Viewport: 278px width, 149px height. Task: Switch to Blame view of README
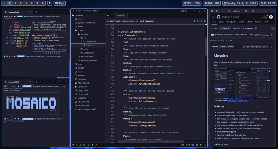(231, 47)
